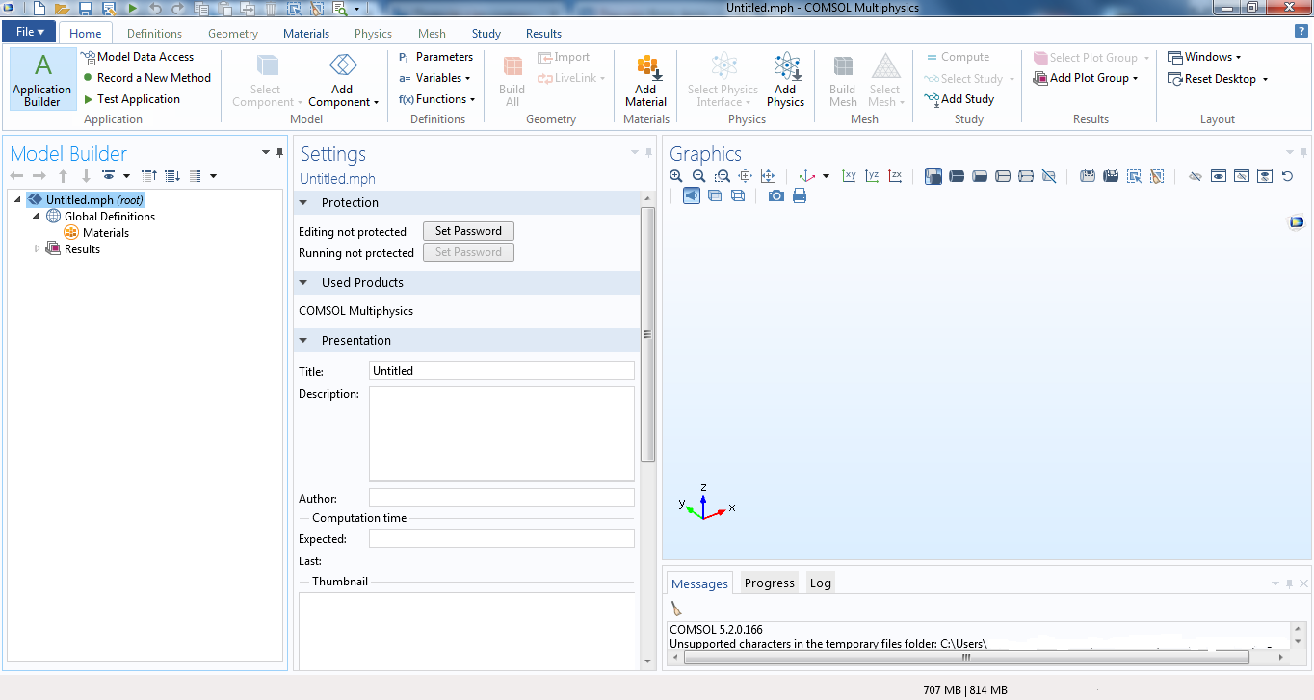Toggle Select Edges in Graphics toolbar

tap(1003, 176)
